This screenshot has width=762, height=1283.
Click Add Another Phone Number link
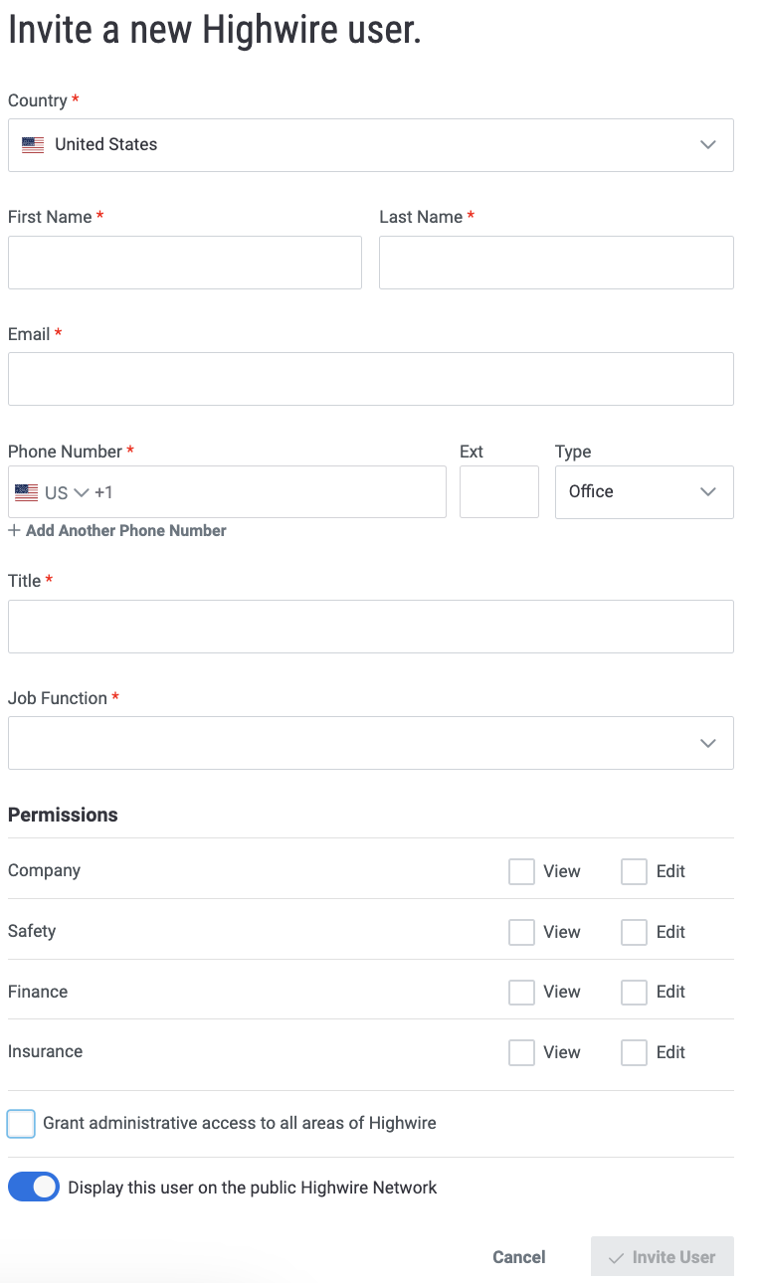[x=117, y=531]
